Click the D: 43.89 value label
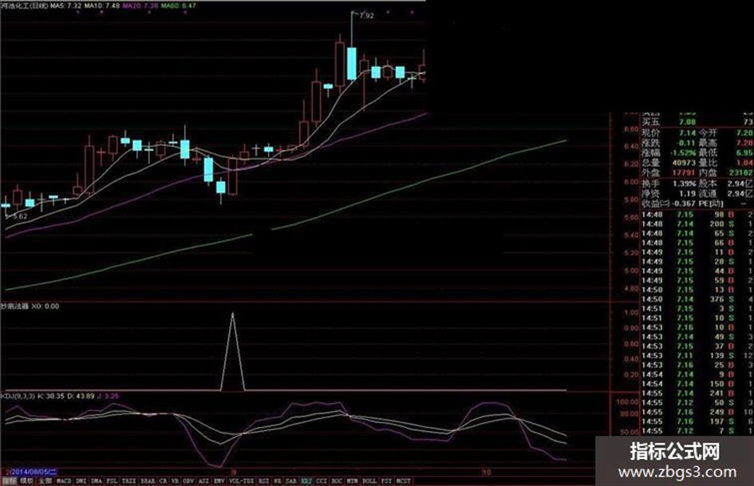This screenshot has height=486, width=754. coord(81,396)
